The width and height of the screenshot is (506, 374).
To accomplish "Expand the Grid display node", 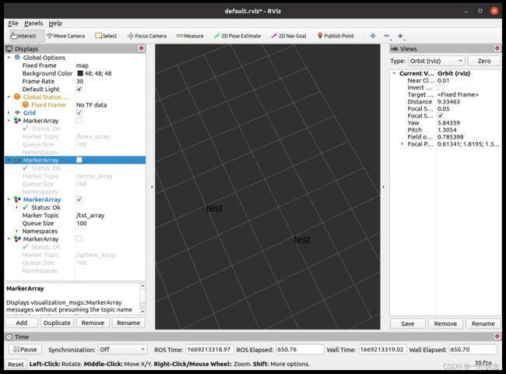I will pyautogui.click(x=9, y=112).
